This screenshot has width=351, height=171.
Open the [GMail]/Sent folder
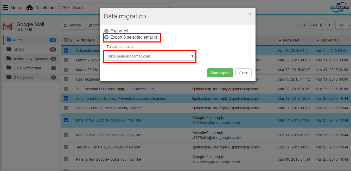click(31, 77)
